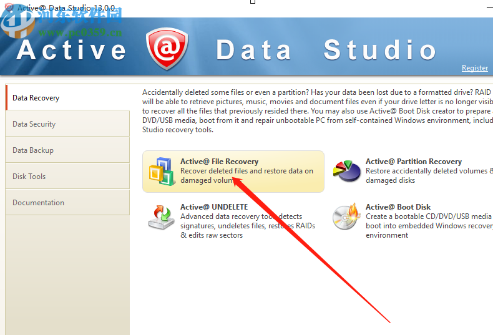Image resolution: width=493 pixels, height=335 pixels.
Task: Click the Active@ UNDELETE title
Action: coord(214,207)
